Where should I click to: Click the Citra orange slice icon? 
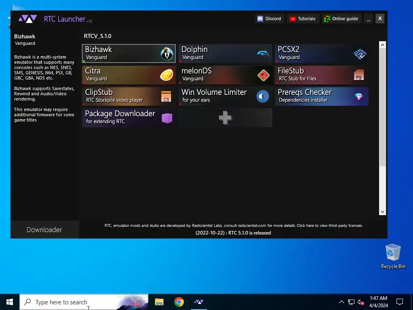coord(167,75)
